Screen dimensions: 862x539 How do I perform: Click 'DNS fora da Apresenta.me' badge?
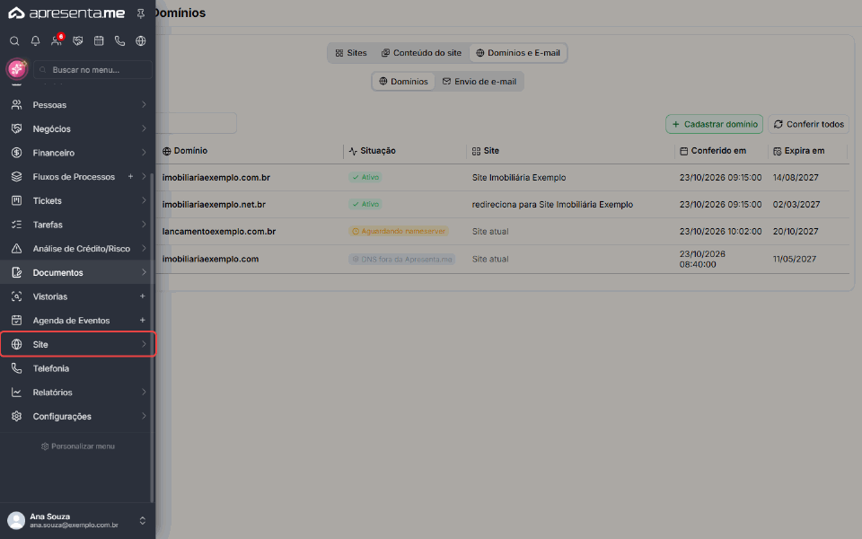point(402,259)
